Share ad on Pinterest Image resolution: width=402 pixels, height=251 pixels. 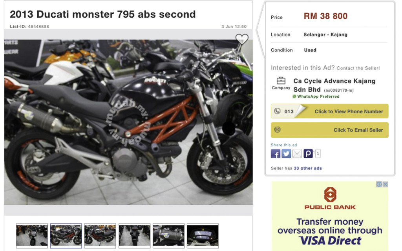click(308, 154)
